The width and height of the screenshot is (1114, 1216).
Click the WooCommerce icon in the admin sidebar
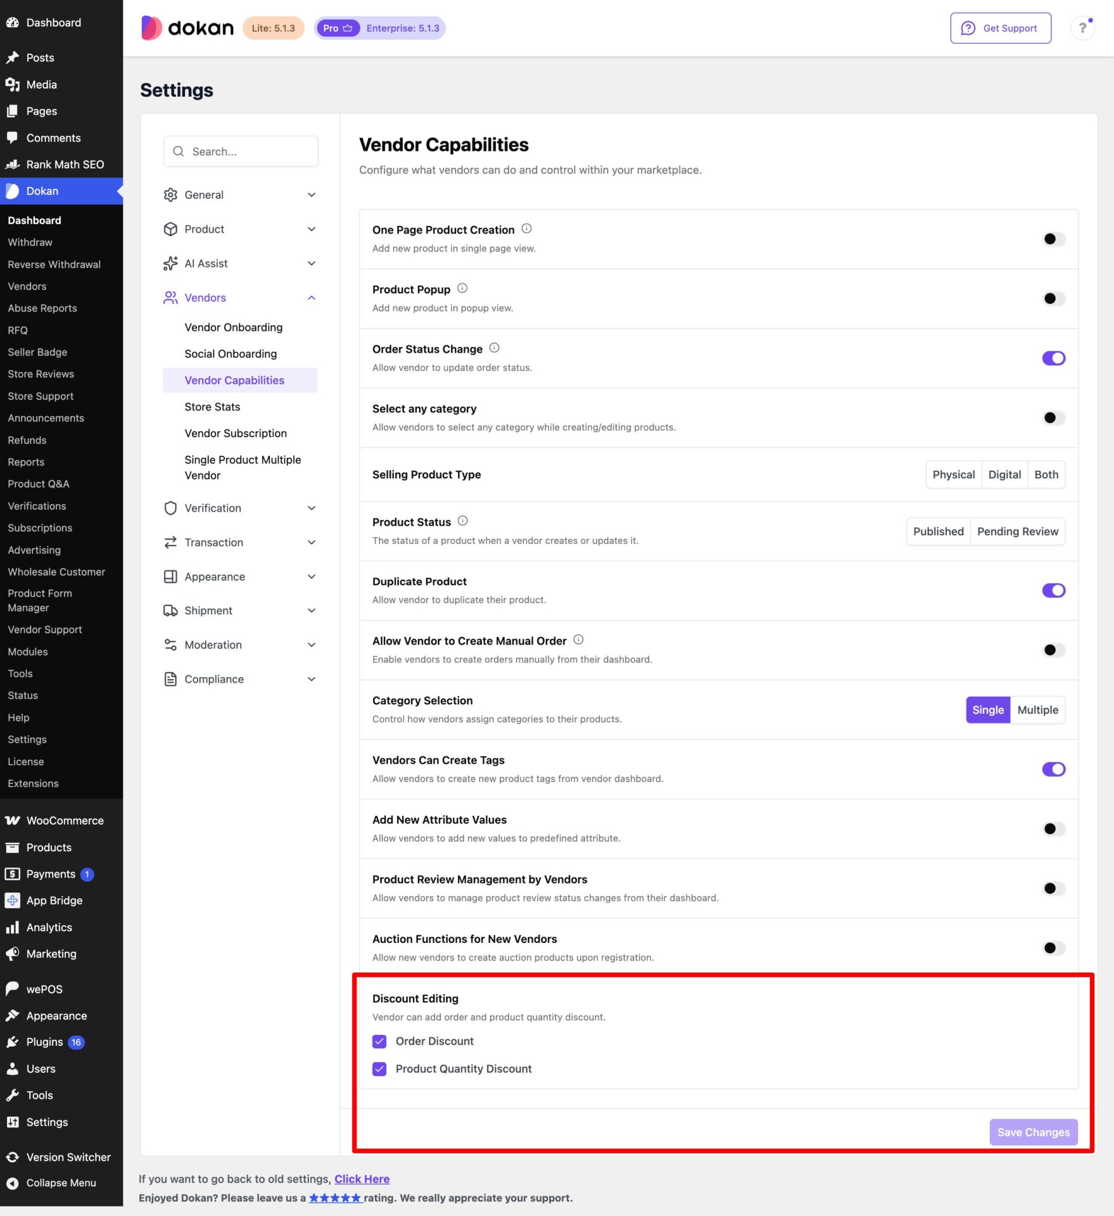(12, 820)
